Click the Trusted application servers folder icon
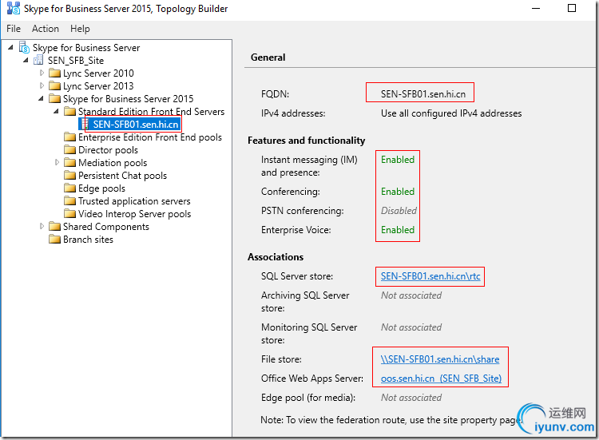The width and height of the screenshot is (599, 440). 70,201
